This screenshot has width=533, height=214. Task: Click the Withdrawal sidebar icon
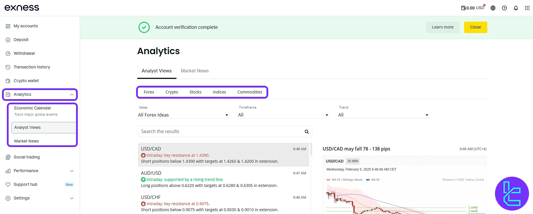(x=8, y=53)
